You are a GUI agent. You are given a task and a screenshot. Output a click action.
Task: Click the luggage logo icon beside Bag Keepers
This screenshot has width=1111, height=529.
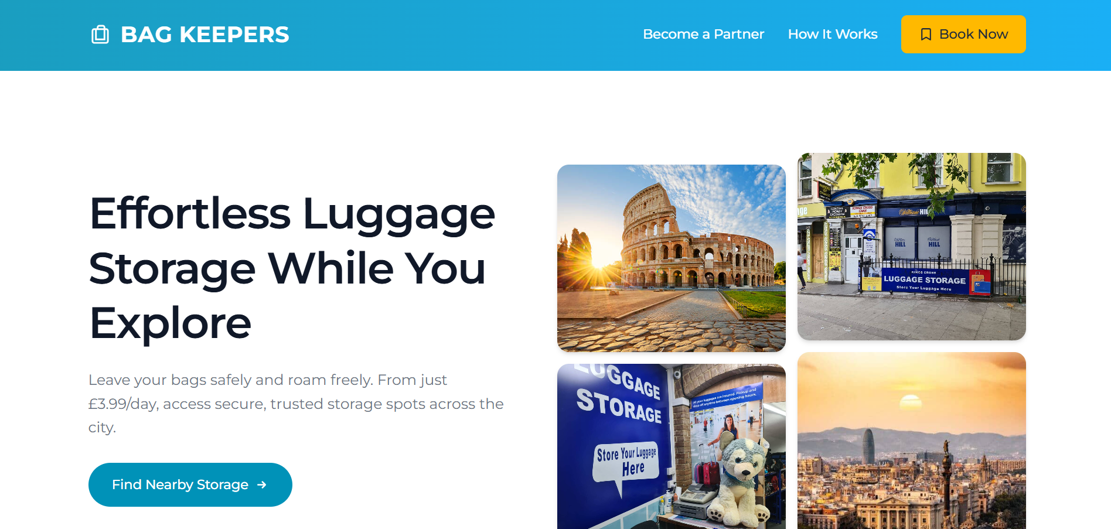pos(100,35)
